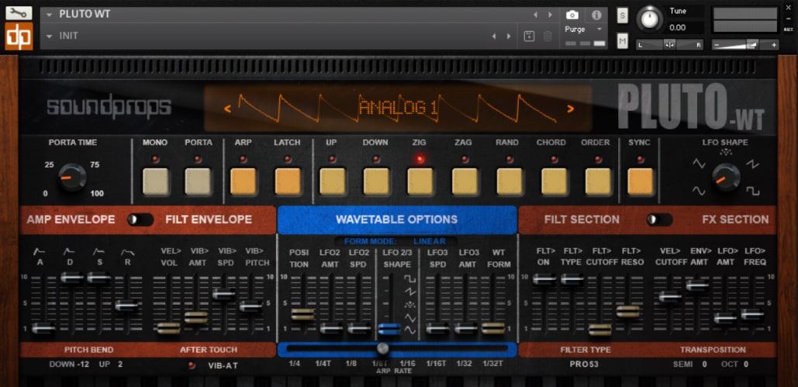Click the transposition SEMI 0 value
Screen dimensions: 798x387
coord(704,365)
